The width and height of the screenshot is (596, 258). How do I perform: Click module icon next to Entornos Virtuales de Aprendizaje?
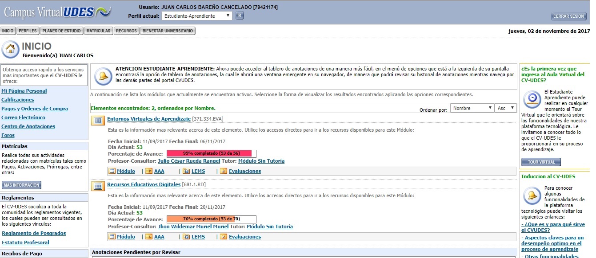[x=98, y=120]
